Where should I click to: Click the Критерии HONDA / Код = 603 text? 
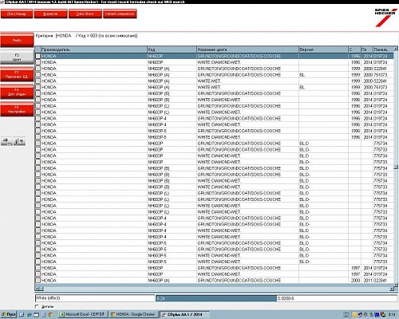86,36
